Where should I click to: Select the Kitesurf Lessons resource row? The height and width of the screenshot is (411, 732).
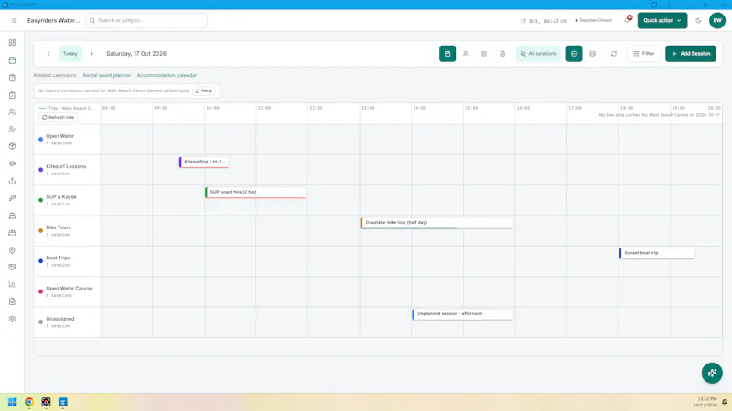(x=67, y=170)
